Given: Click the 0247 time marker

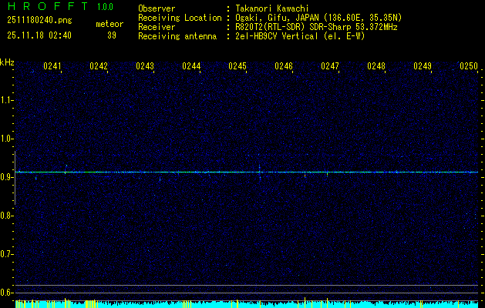Looking at the screenshot, I should point(330,65).
